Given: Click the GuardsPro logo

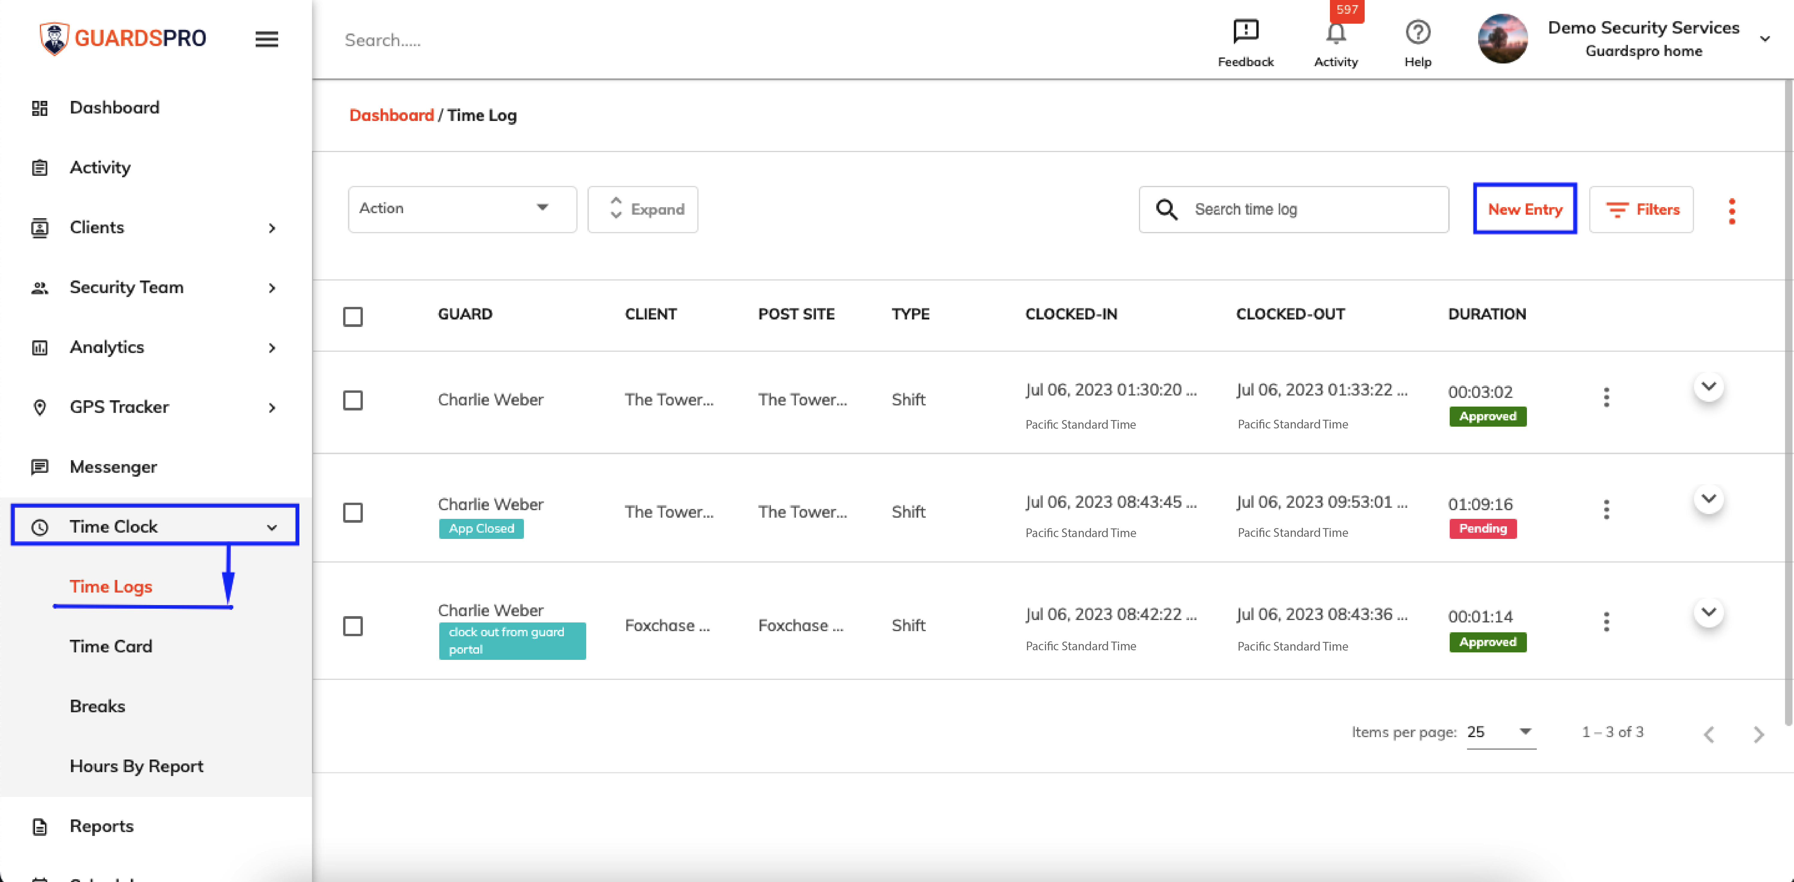Looking at the screenshot, I should (122, 38).
